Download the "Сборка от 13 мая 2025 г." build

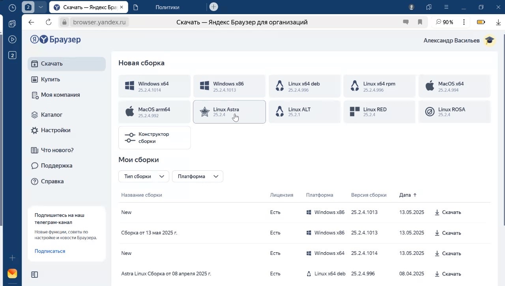[x=448, y=233]
